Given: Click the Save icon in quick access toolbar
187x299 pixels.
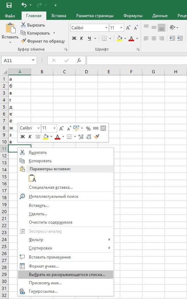Looking at the screenshot, I should pos(9,5).
